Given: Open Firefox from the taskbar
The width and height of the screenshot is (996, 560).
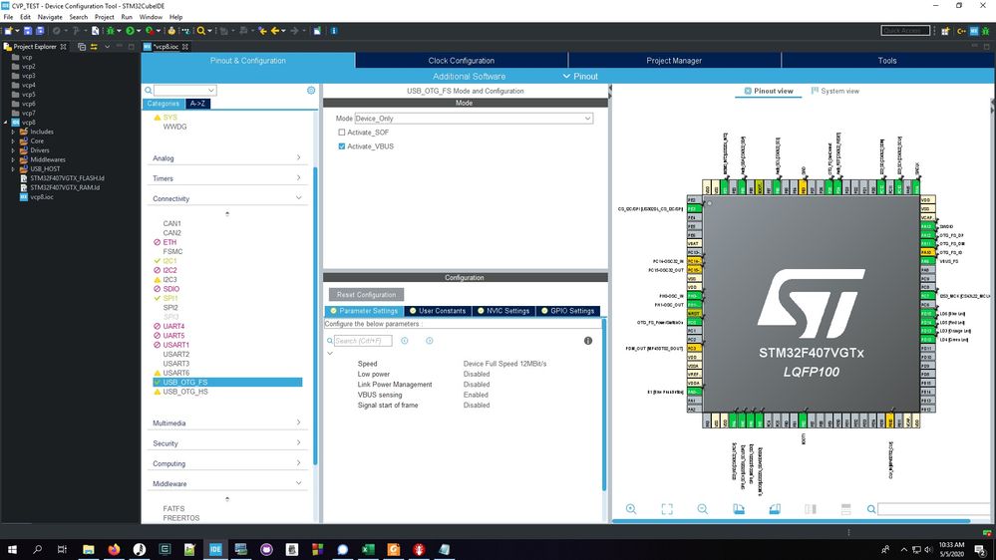Looking at the screenshot, I should pos(114,549).
